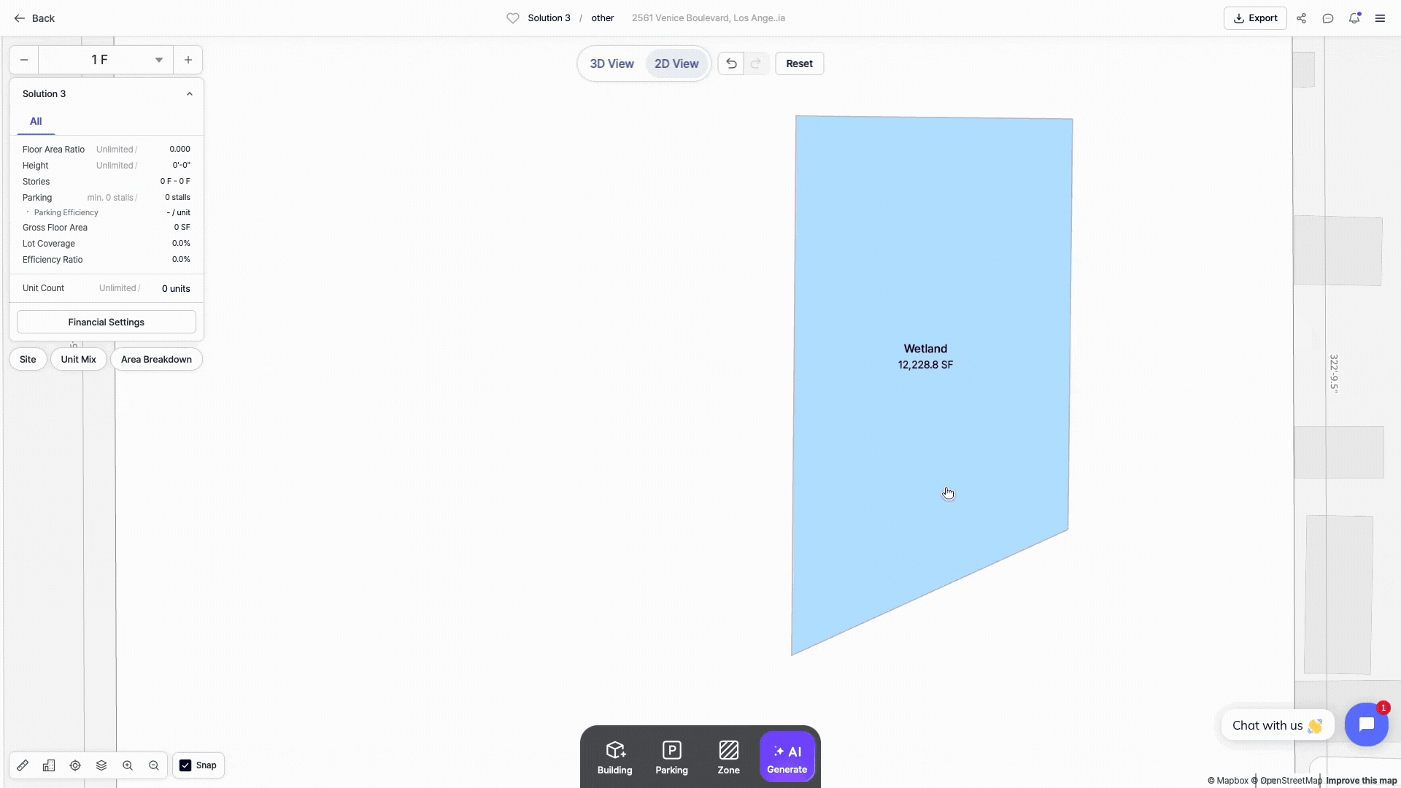Uncheck the Snap checkbox
The width and height of the screenshot is (1401, 788).
click(x=185, y=765)
